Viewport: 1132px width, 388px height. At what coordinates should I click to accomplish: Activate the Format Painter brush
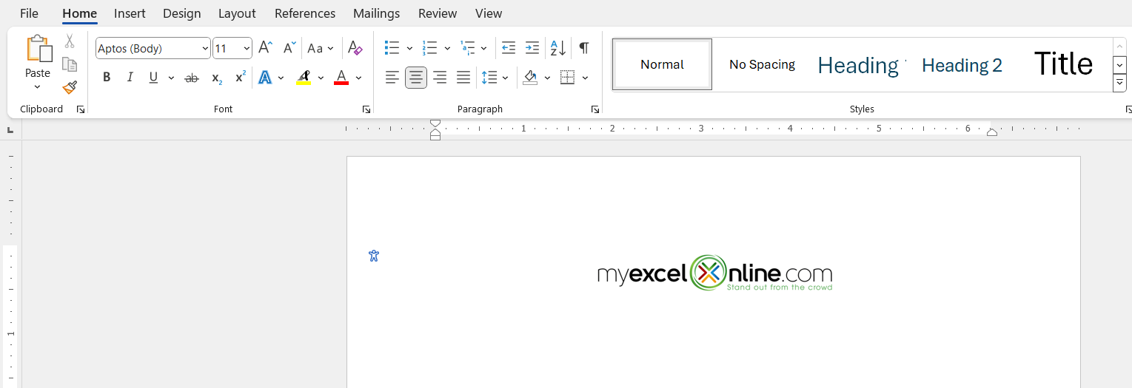point(70,87)
